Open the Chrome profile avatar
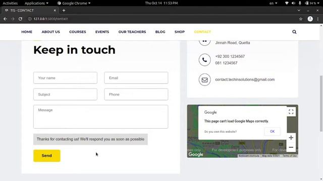Image resolution: width=323 pixels, height=181 pixels. [310, 19]
